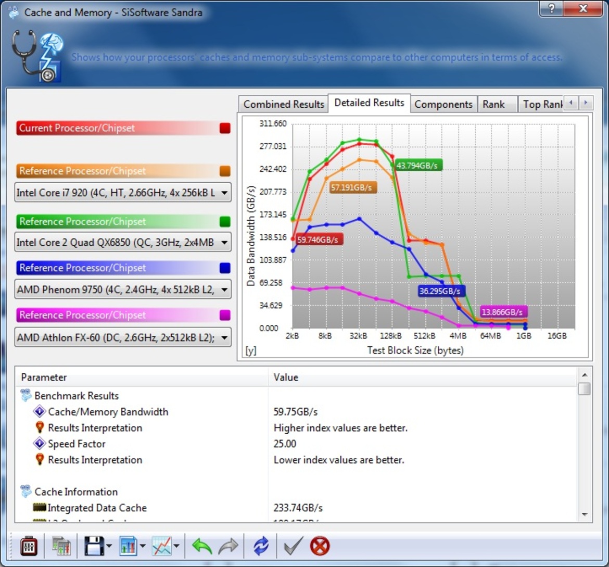The image size is (609, 567).
Task: Click the help question mark button
Action: pyautogui.click(x=552, y=8)
